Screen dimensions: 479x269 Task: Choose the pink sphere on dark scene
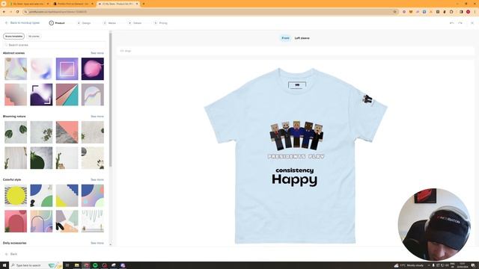point(93,69)
